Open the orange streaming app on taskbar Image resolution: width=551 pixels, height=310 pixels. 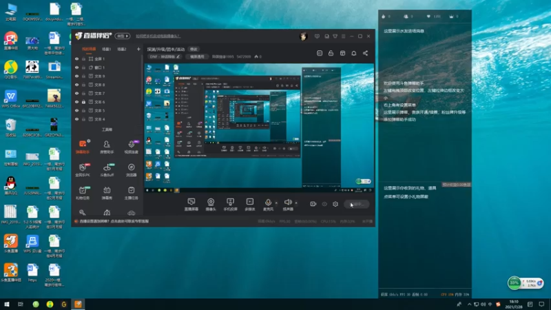(x=78, y=304)
